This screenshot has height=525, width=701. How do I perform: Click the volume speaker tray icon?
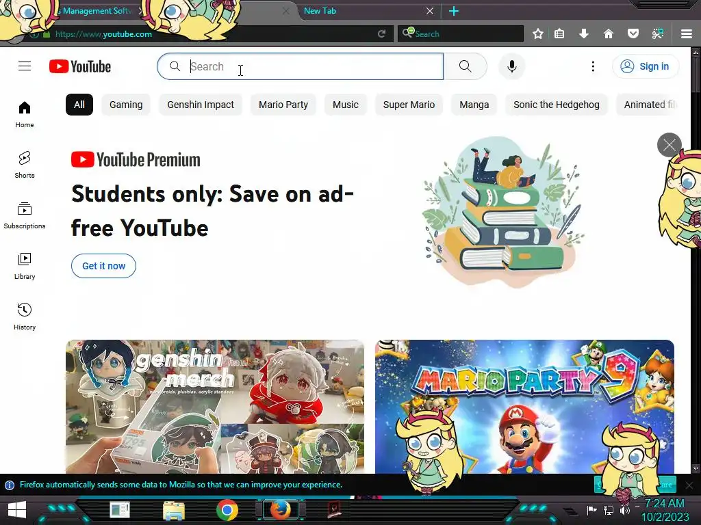tap(625, 510)
